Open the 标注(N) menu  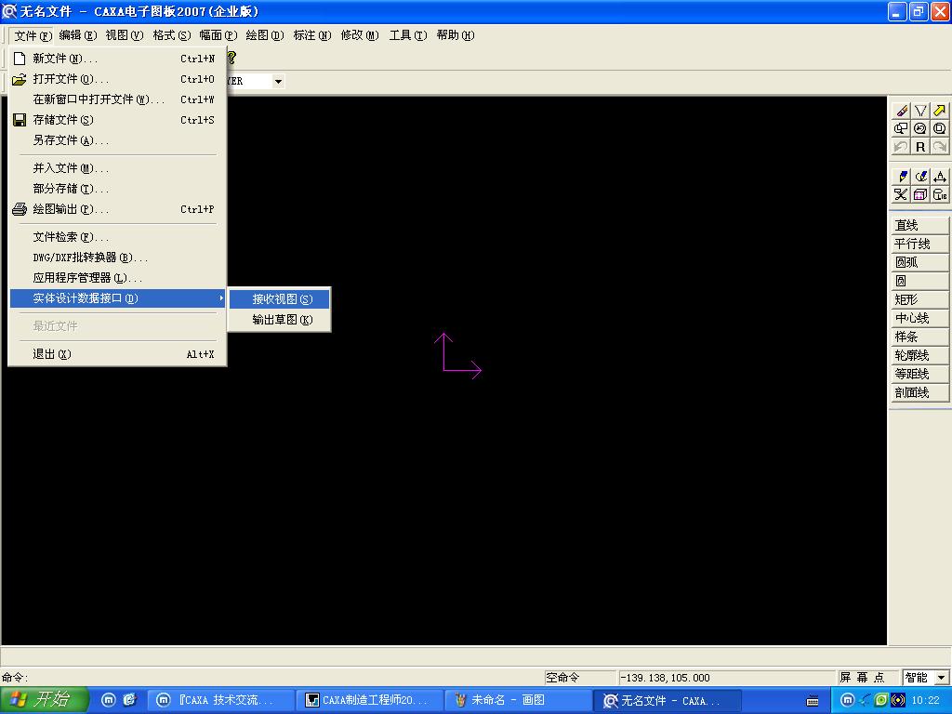[312, 36]
